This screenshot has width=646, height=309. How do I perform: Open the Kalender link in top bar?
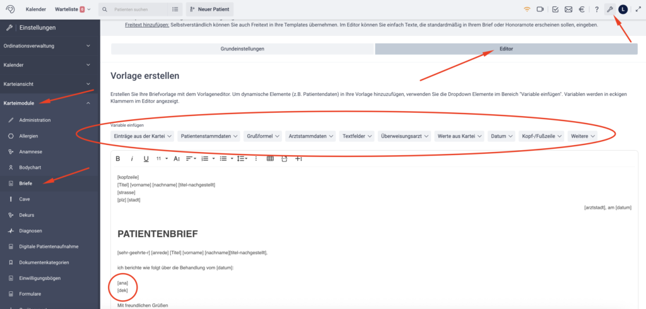tap(35, 9)
